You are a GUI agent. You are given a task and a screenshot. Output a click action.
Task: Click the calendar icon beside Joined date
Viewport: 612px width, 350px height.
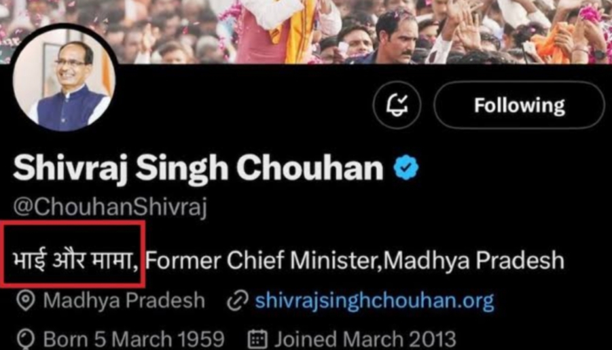(x=257, y=338)
